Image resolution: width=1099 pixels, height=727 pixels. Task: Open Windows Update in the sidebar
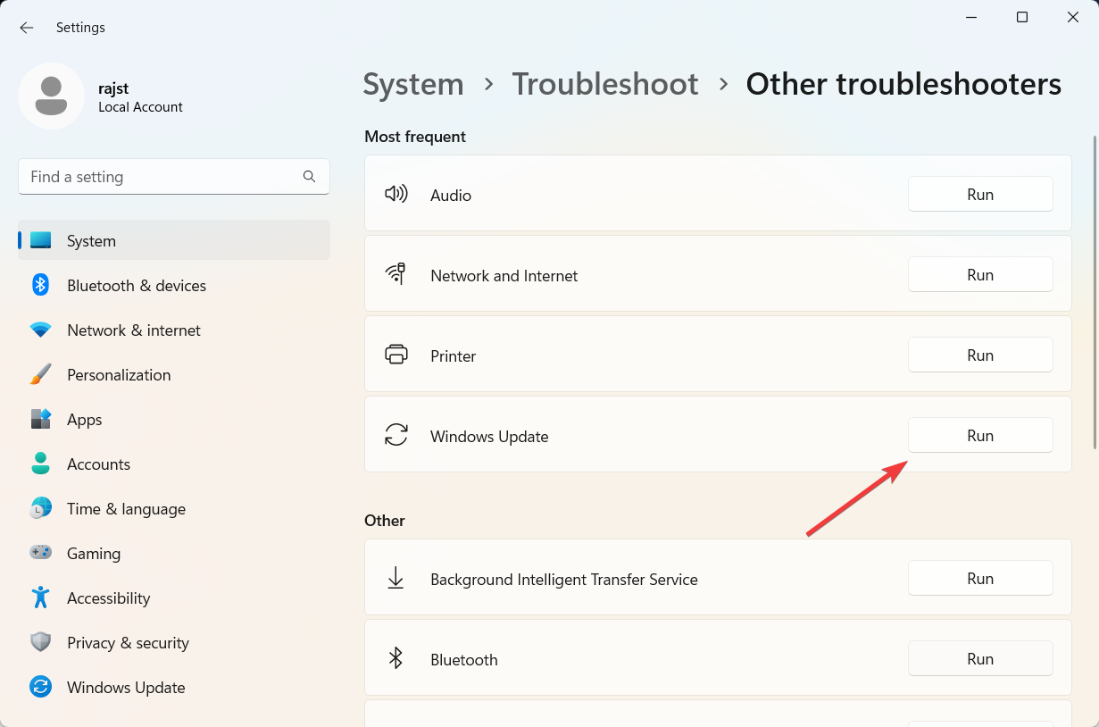tap(174, 687)
